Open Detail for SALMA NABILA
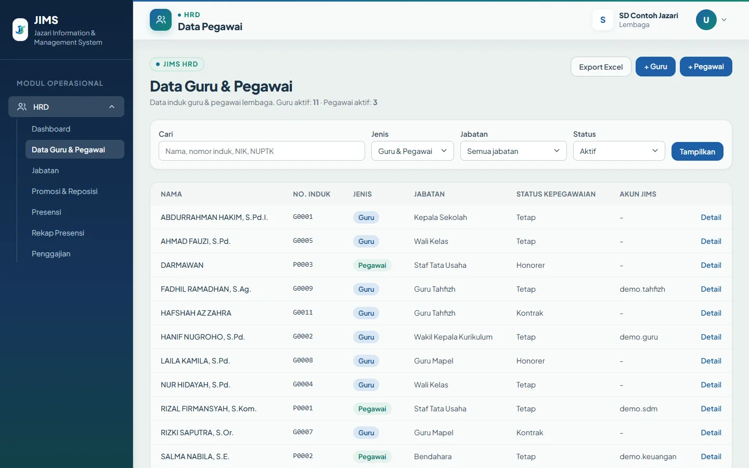This screenshot has width=749, height=468. (711, 457)
